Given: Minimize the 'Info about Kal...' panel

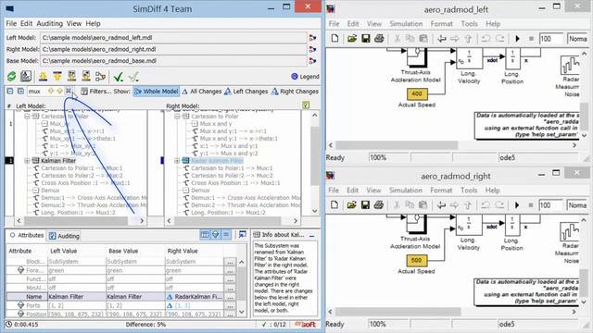Looking at the screenshot, I should coord(311,235).
